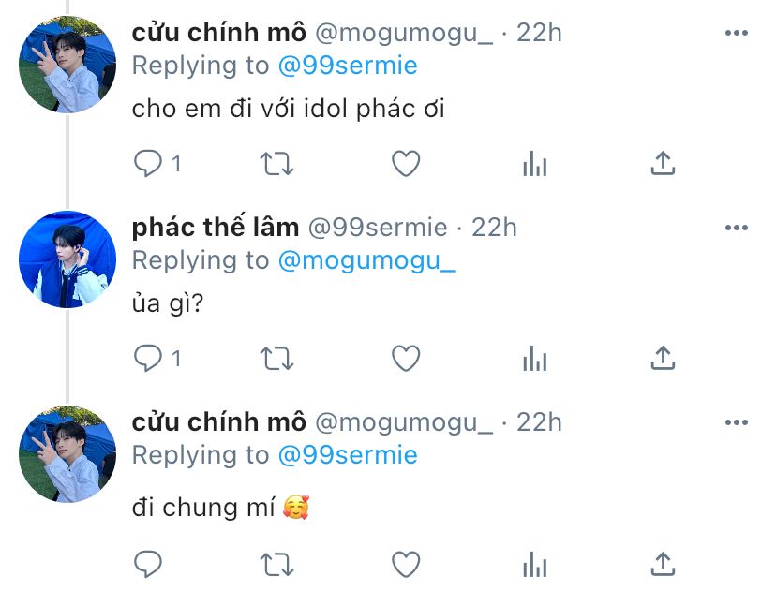Open the phác thế lâm display name
776x591 pixels.
(216, 228)
